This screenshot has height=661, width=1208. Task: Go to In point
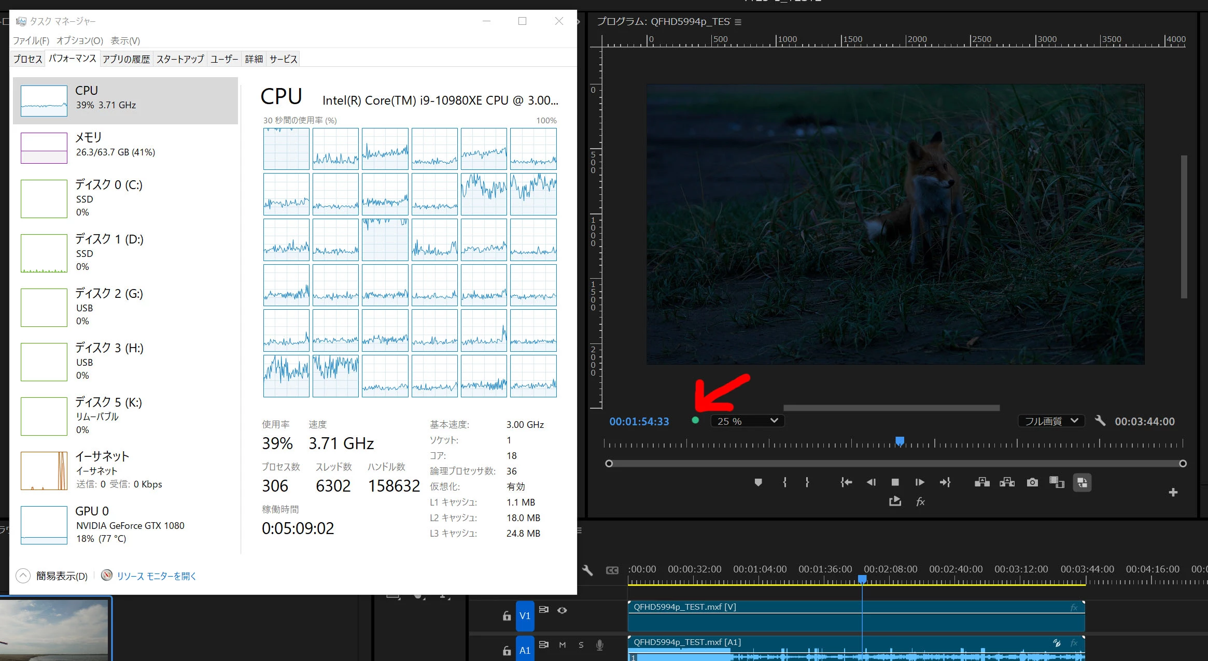(x=846, y=482)
